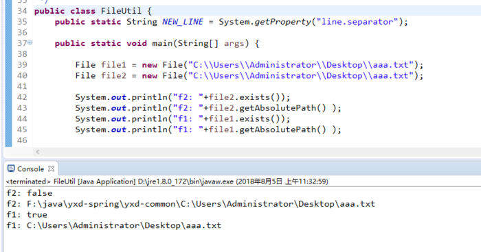Click the editor's horizontal scroll left arrow

(37, 152)
